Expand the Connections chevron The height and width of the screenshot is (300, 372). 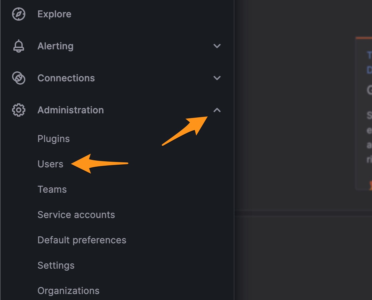(217, 78)
